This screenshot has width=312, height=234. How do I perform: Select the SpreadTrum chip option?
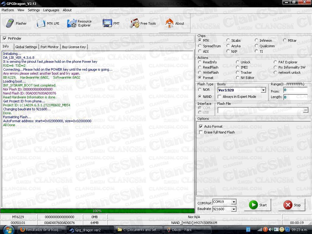tap(200, 46)
